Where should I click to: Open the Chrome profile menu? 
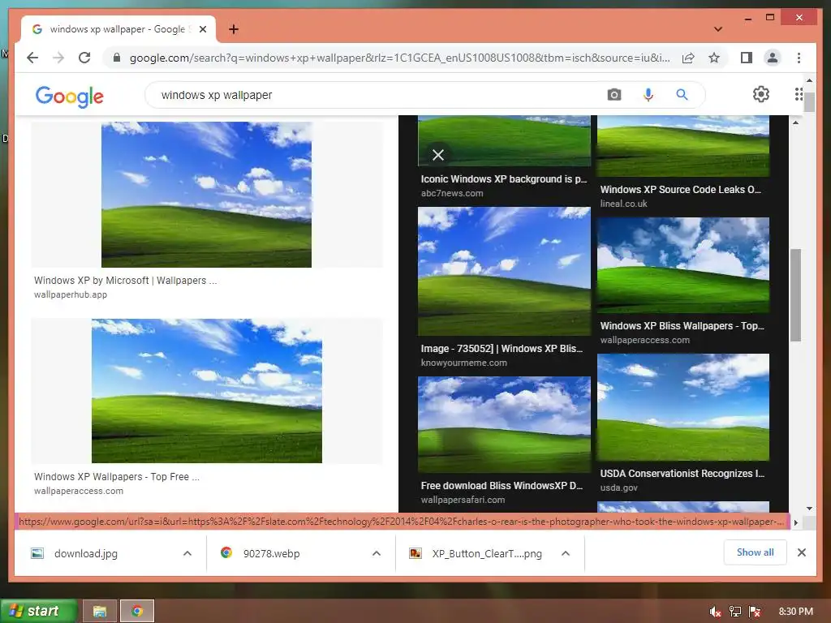(773, 58)
